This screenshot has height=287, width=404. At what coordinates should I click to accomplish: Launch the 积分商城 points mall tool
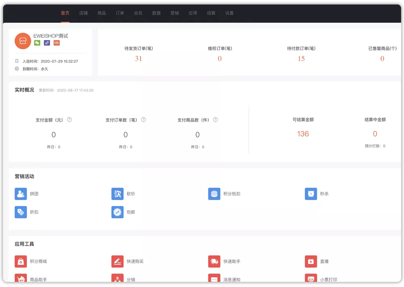(21, 262)
